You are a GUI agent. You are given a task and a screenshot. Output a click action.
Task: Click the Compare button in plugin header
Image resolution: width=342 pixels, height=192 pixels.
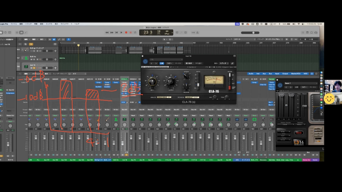(162, 63)
